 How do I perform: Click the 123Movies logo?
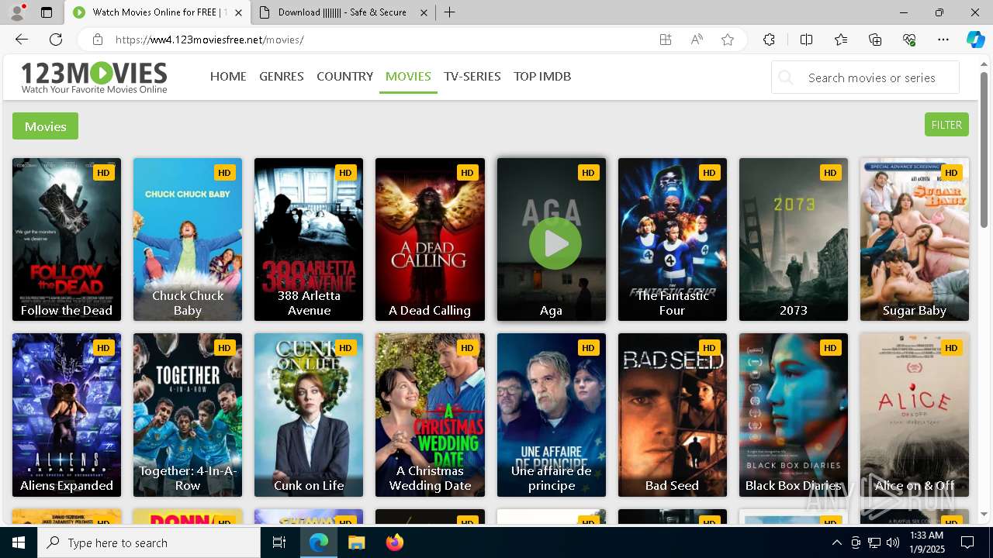click(x=94, y=77)
